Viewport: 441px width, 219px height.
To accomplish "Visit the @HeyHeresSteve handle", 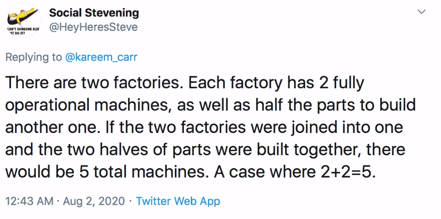I will coord(93,27).
